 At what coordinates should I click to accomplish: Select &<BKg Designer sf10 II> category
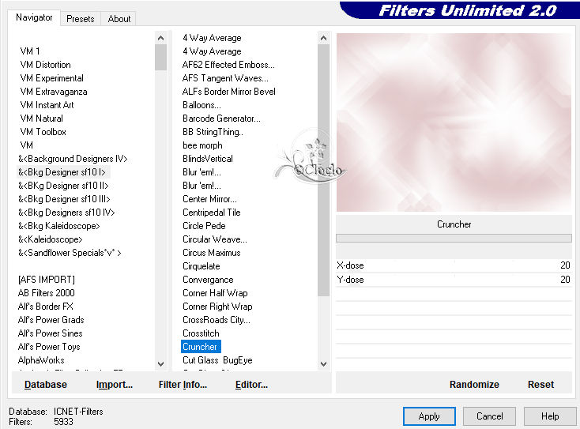[63, 186]
